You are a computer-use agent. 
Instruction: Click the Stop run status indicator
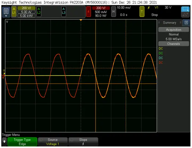tap(154, 15)
